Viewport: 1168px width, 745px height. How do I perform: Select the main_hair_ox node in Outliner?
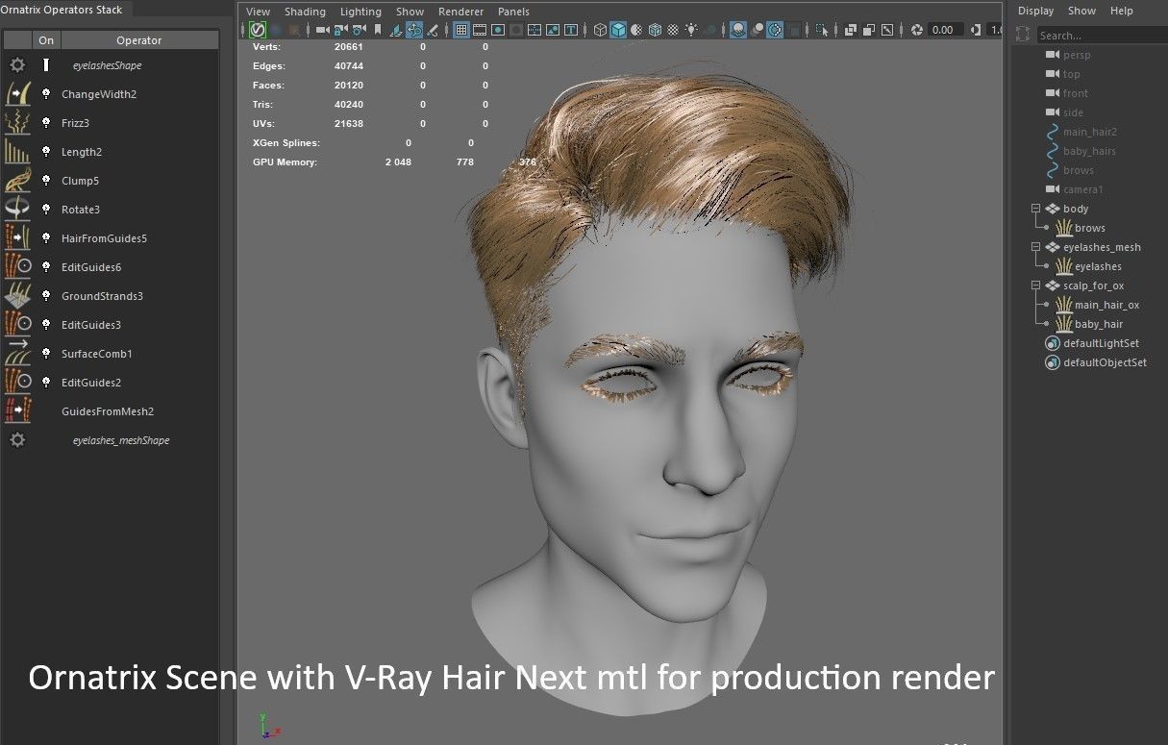(x=1106, y=305)
